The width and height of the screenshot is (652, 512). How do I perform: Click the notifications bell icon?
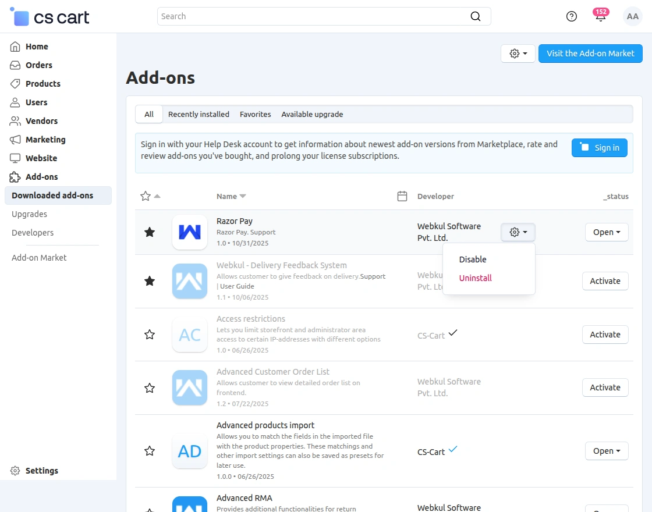click(601, 16)
